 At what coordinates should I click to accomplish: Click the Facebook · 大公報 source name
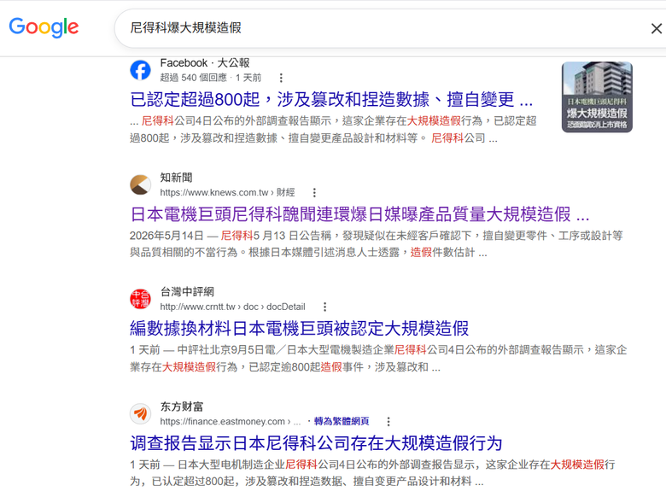tap(205, 63)
